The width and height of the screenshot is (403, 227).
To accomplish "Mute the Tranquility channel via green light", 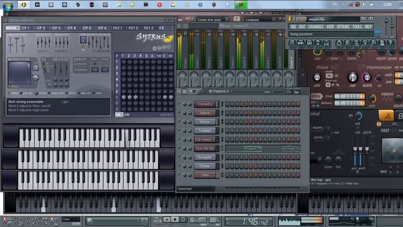I will point(179,104).
